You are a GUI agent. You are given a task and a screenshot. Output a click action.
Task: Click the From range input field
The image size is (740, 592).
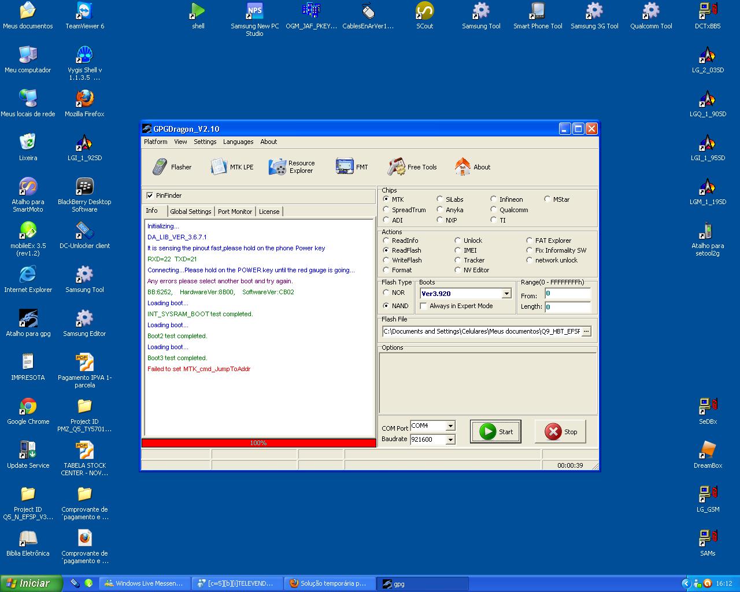pos(568,294)
